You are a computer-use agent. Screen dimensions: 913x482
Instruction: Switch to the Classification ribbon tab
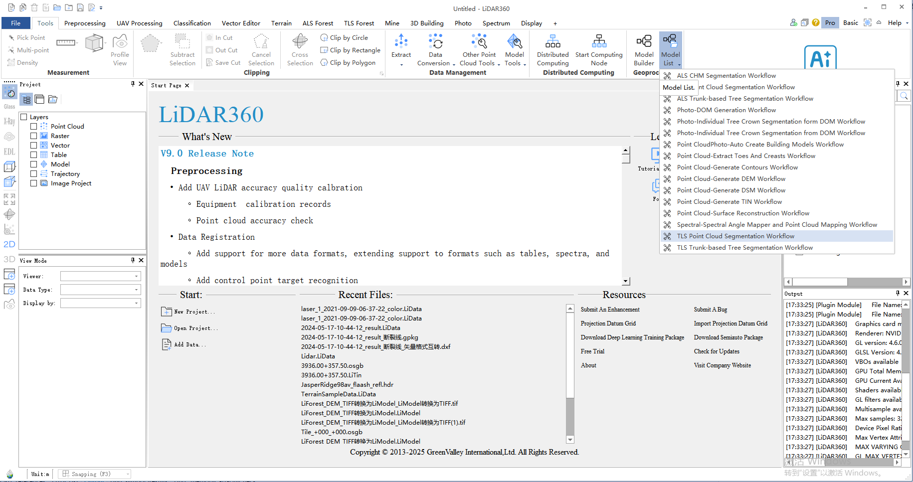(x=192, y=23)
